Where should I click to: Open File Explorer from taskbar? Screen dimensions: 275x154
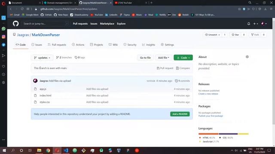39,150
